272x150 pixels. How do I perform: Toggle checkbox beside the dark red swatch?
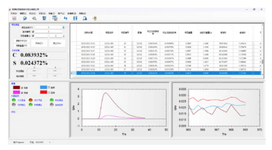[22, 88]
